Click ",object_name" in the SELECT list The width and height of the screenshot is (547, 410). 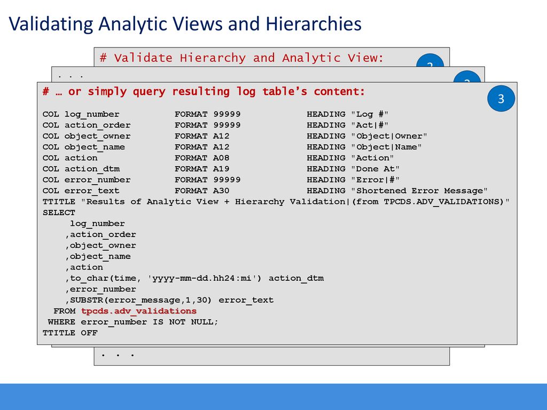point(98,256)
